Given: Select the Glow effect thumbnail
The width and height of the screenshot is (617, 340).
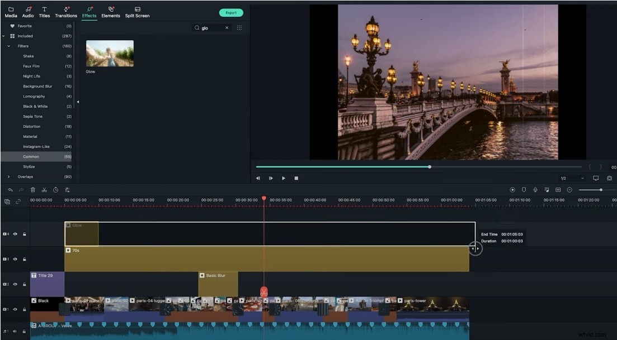Looking at the screenshot, I should click(109, 53).
